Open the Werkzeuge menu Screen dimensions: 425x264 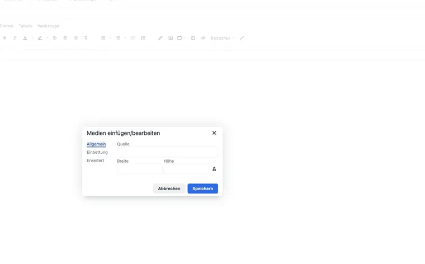coord(48,26)
